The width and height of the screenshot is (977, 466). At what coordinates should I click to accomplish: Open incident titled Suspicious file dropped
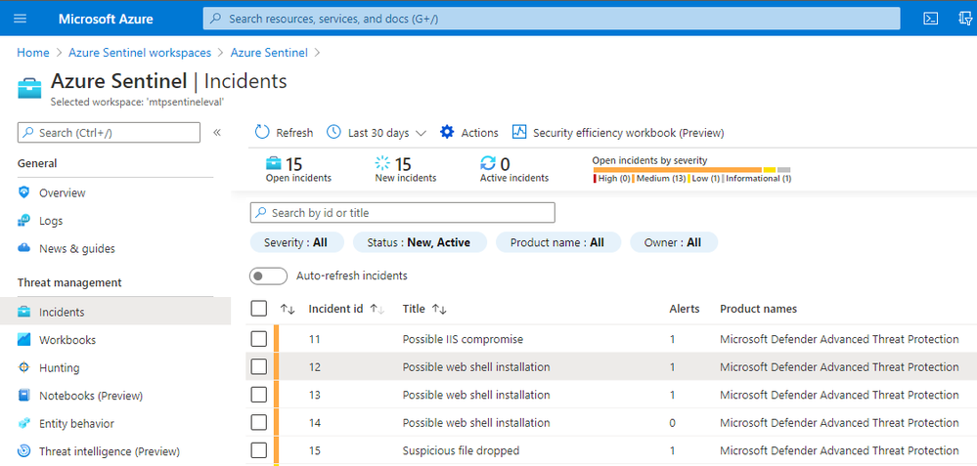[x=461, y=450]
